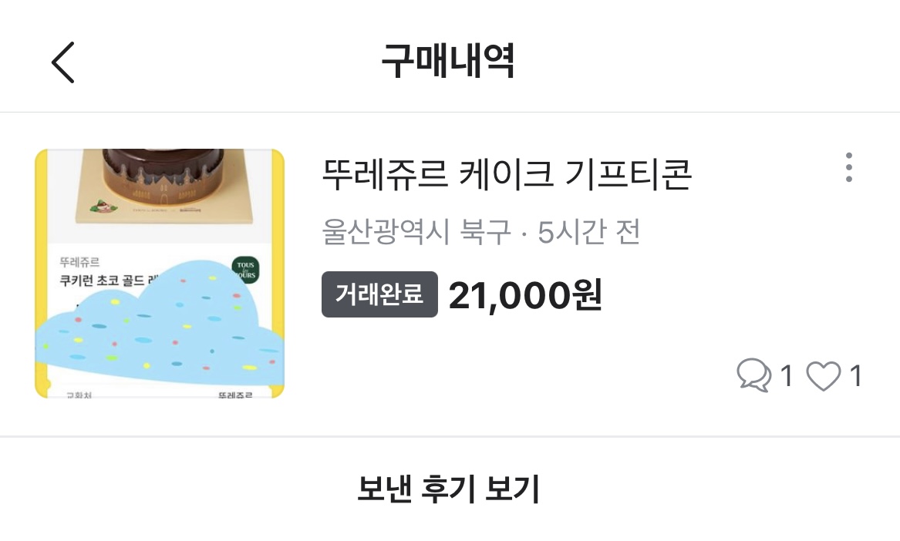
Task: Click the blue cloud sticker on thumbnail
Action: point(158,331)
